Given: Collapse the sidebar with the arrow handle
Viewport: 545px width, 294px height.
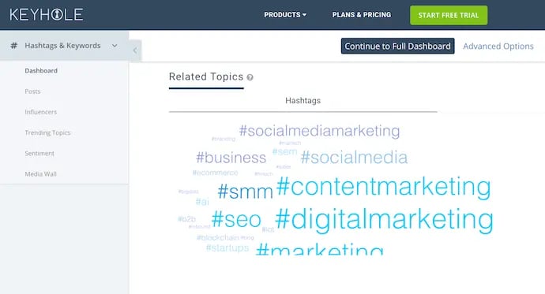Looking at the screenshot, I should 135,50.
